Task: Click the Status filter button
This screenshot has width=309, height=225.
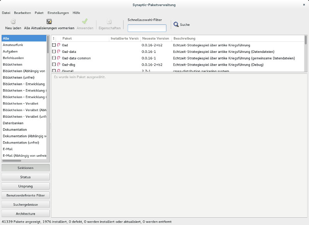Action: [25, 177]
